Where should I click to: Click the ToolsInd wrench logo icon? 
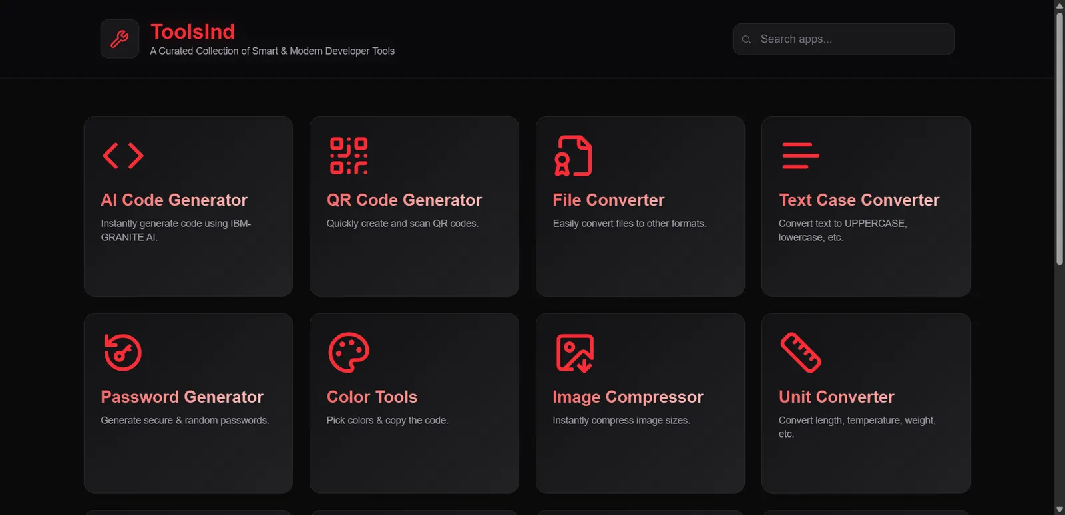pos(120,39)
